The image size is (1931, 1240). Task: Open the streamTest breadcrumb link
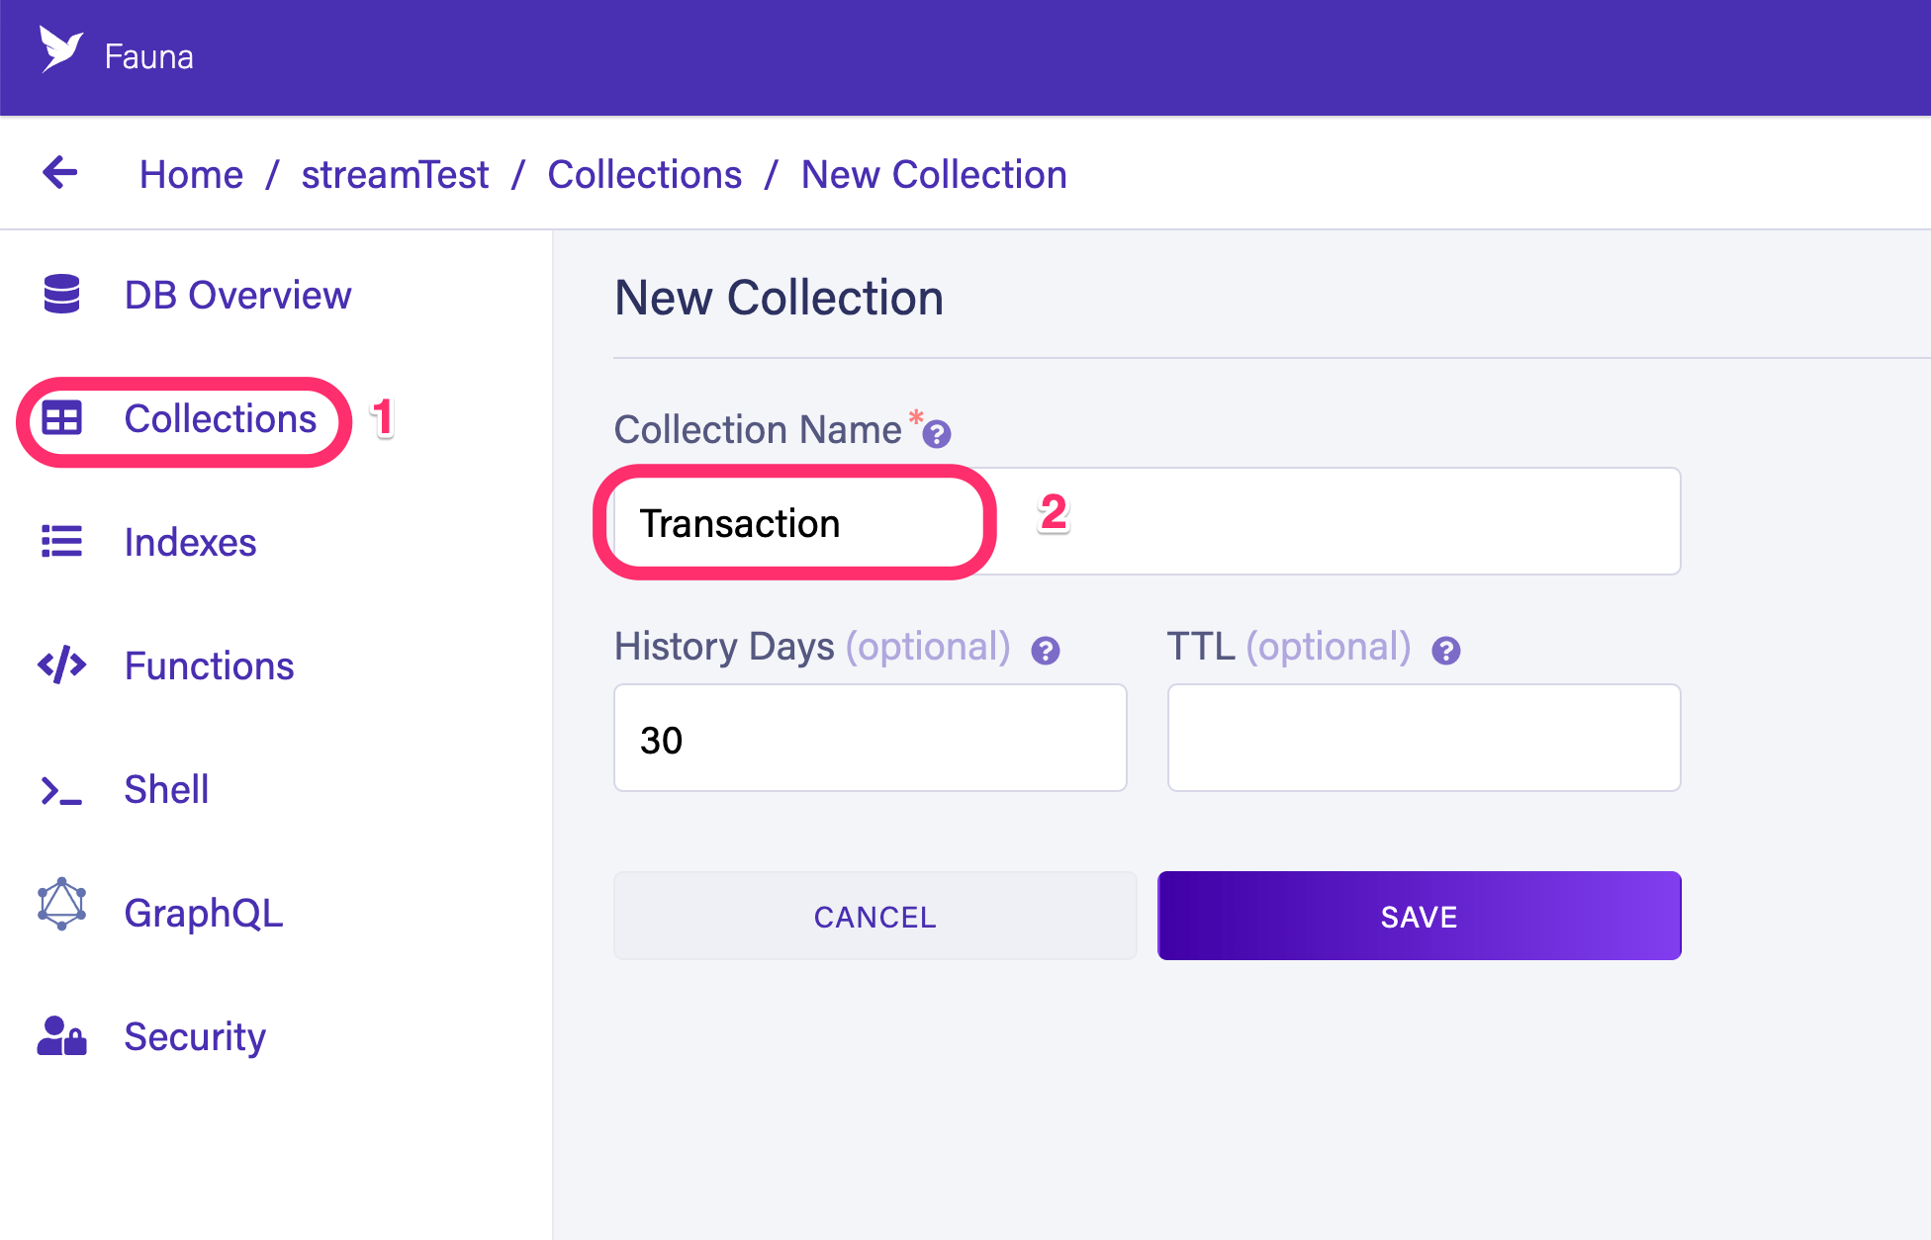pyautogui.click(x=395, y=173)
